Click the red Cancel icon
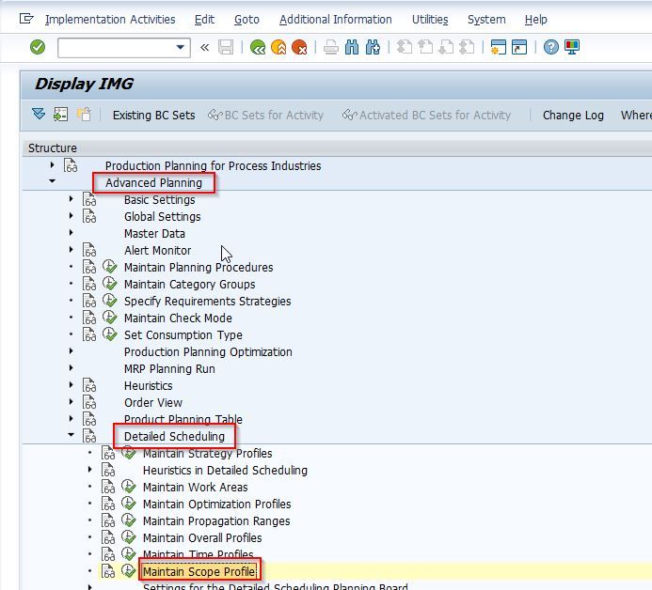The image size is (652, 590). (x=299, y=47)
